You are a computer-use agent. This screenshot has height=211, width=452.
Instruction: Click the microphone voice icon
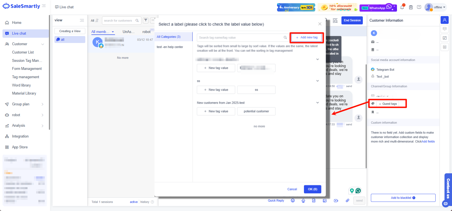tap(303, 200)
